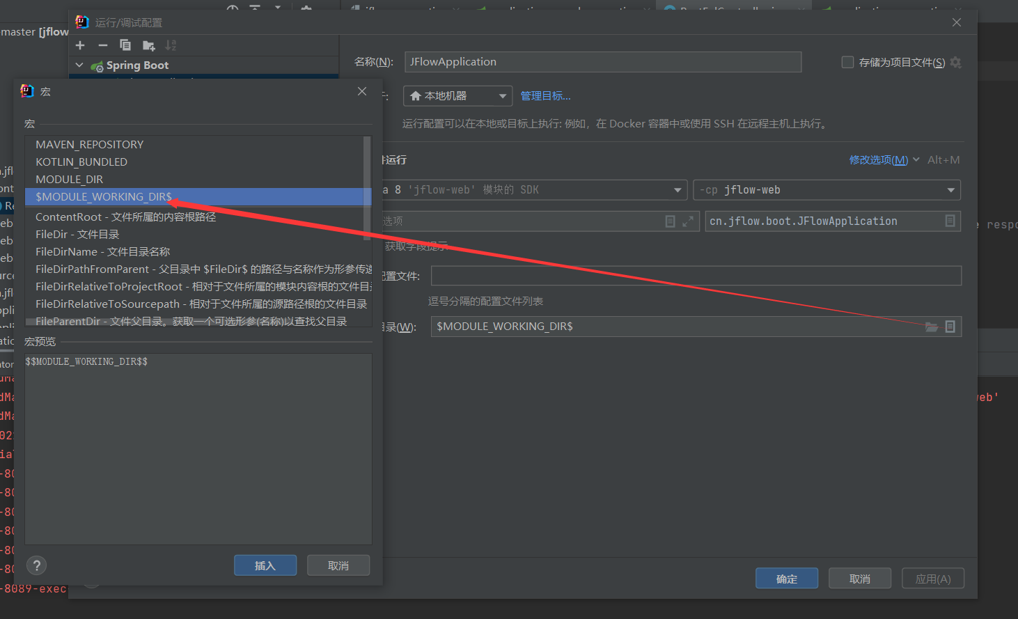Cancel the macro dialog
The image size is (1018, 619).
pyautogui.click(x=338, y=565)
